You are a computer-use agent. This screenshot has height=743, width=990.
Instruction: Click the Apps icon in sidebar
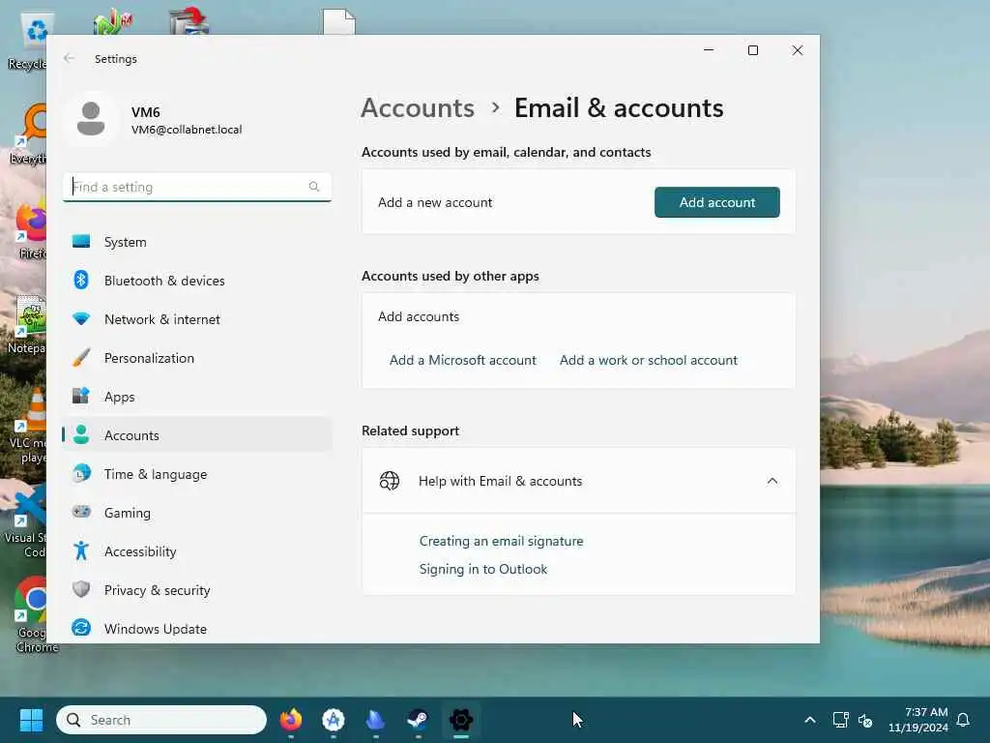point(81,396)
